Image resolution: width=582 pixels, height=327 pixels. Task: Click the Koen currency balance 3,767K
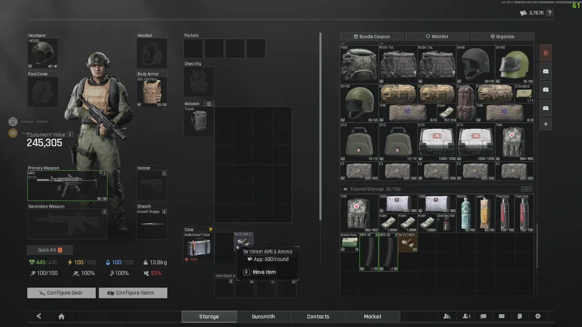532,13
